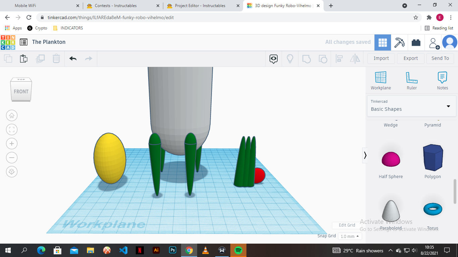Zoom in with the plus icon
The width and height of the screenshot is (458, 257).
[12, 144]
